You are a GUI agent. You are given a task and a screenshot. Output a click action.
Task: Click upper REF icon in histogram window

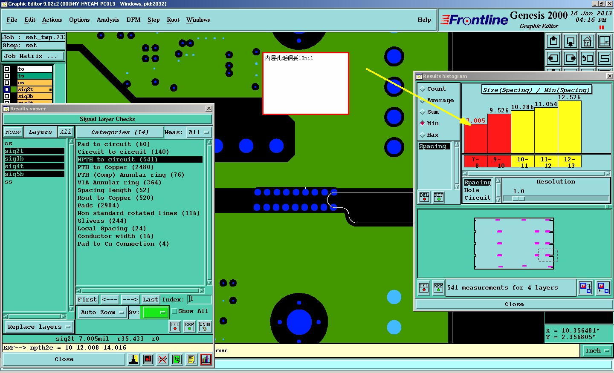coord(439,197)
